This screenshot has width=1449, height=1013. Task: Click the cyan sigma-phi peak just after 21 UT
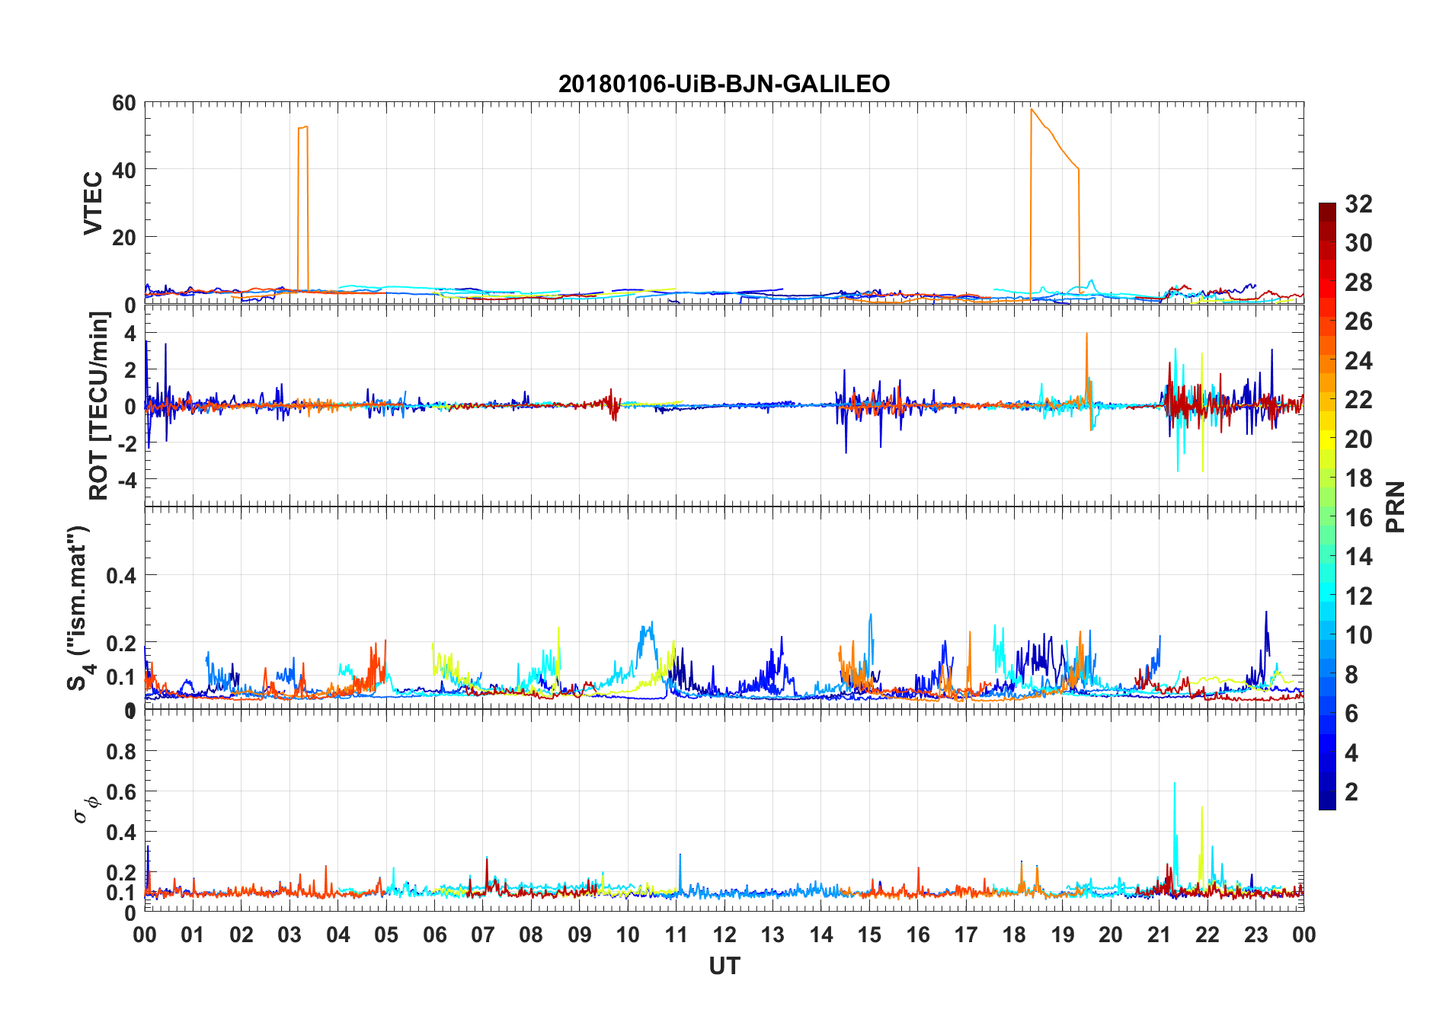[1174, 784]
